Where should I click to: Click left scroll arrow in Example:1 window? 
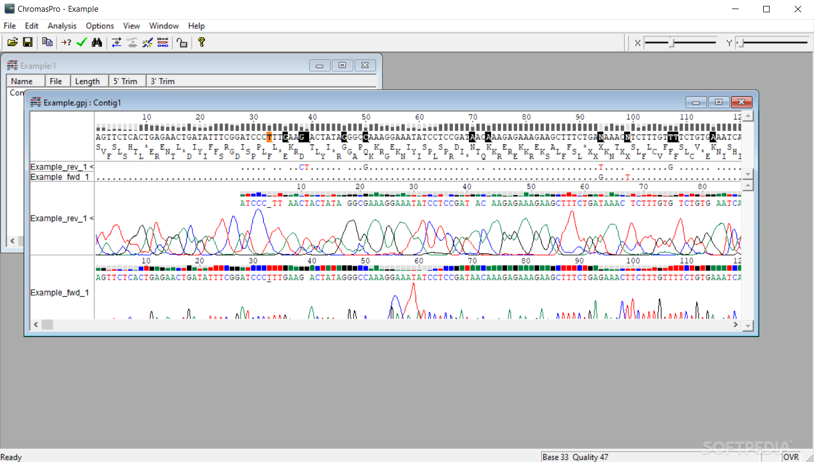(13, 241)
